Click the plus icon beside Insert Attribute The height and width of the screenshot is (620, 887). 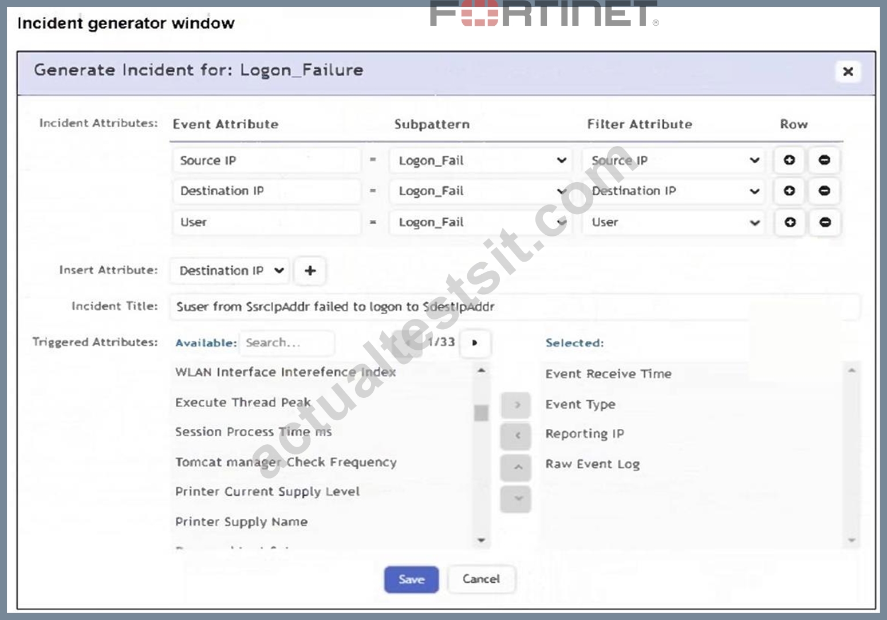(x=310, y=271)
